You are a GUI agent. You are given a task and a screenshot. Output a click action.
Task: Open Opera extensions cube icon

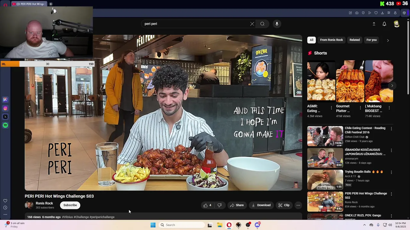tap(404, 13)
